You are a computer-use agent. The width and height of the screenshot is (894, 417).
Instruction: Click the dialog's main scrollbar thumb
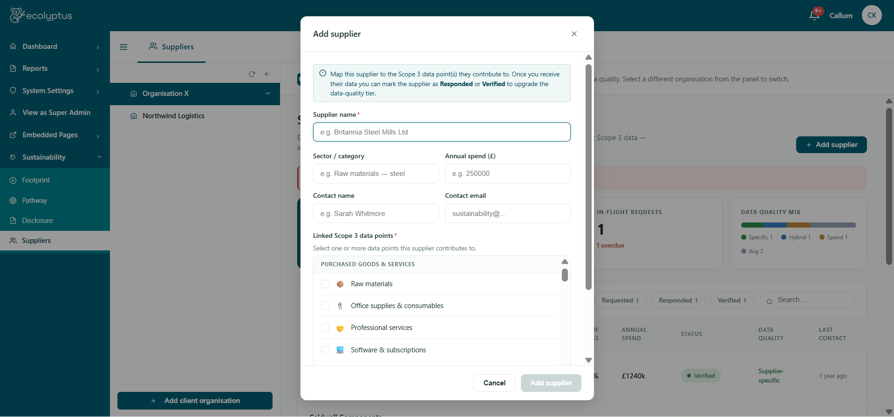588,177
